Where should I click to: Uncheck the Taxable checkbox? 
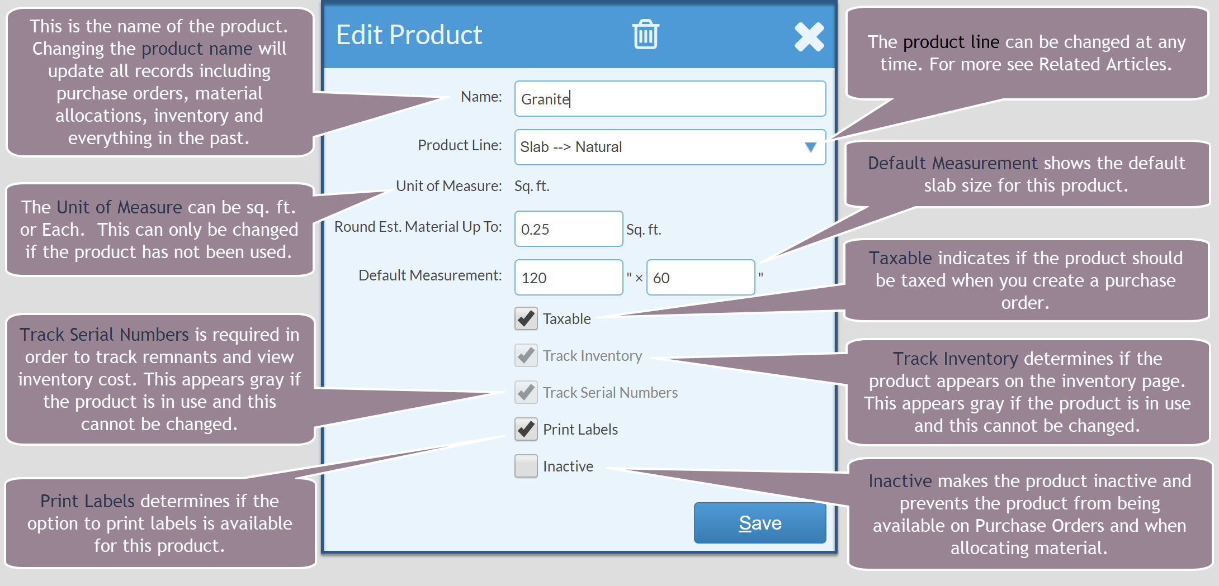(525, 318)
